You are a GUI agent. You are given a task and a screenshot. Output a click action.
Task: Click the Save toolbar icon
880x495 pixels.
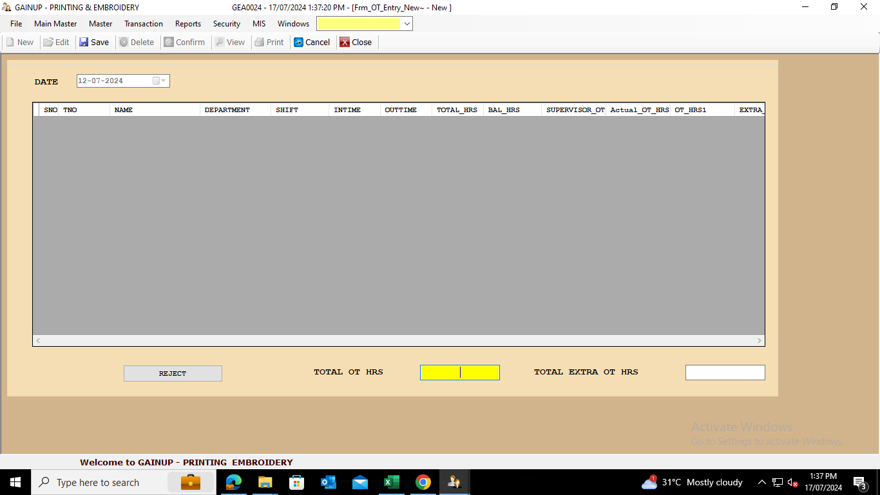coord(84,43)
